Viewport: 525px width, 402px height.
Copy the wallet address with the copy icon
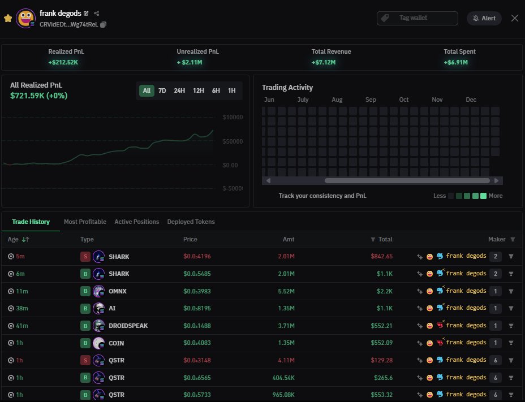[x=103, y=25]
